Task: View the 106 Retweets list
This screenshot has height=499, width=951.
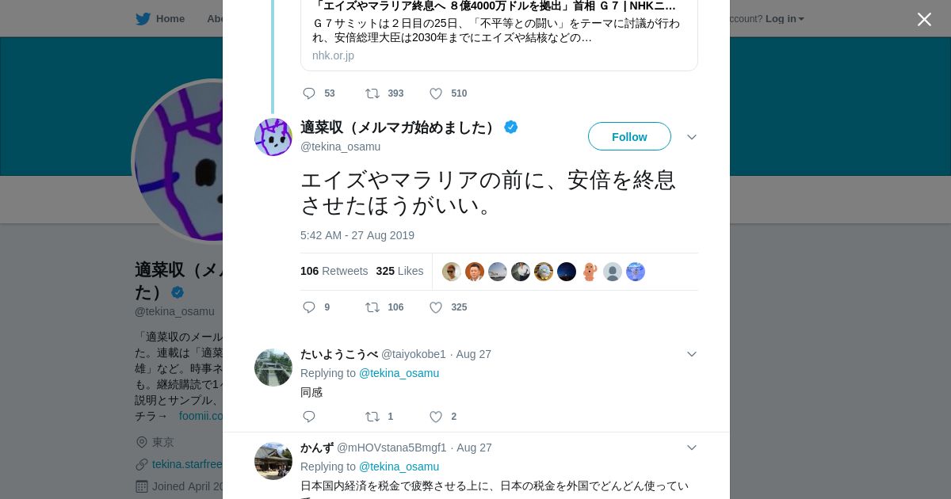Action: click(334, 271)
